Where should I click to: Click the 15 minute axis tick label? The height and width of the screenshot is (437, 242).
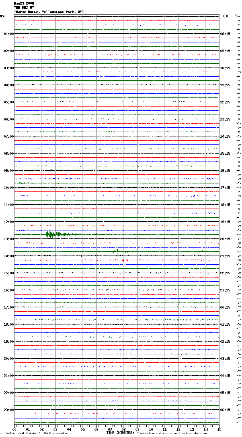(219, 429)
